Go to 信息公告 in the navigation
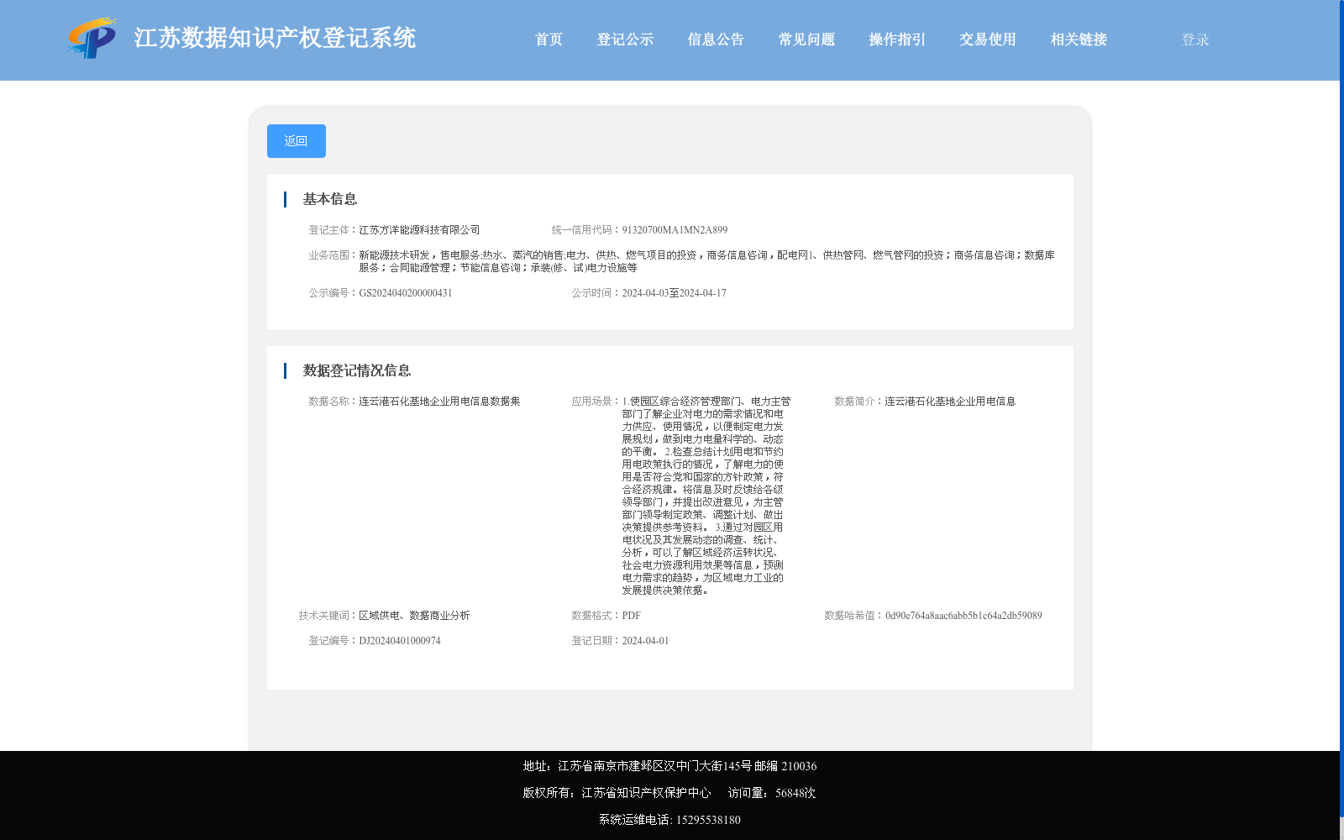Screen dimensions: 1344x840 pos(716,39)
